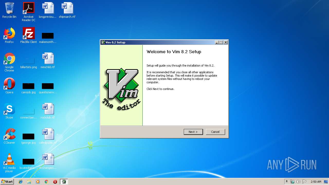Select the billartists.png file icon
This screenshot has height=185, width=329.
pyautogui.click(x=29, y=63)
